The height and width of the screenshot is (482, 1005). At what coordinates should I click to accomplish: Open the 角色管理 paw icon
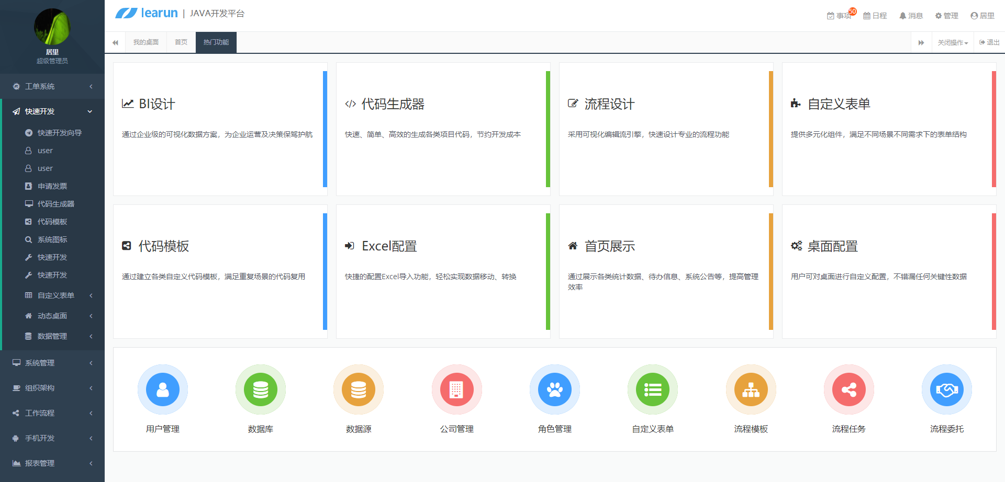tap(554, 390)
